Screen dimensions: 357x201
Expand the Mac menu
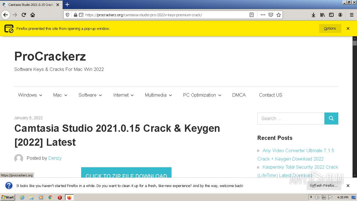click(x=60, y=95)
